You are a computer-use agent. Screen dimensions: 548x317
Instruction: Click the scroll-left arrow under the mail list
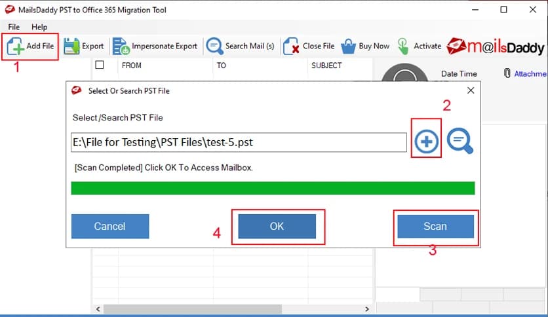pos(98,309)
